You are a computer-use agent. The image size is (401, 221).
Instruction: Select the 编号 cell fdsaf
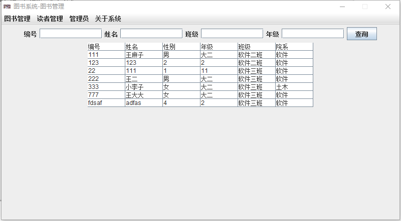coord(106,103)
